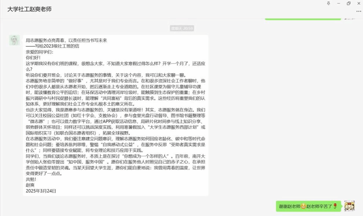Click the crying-laugh emoji in the green message
363x216 pixels.
point(303,206)
